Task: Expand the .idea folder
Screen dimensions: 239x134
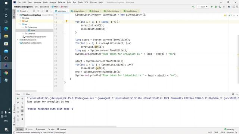Action: (x=20, y=18)
